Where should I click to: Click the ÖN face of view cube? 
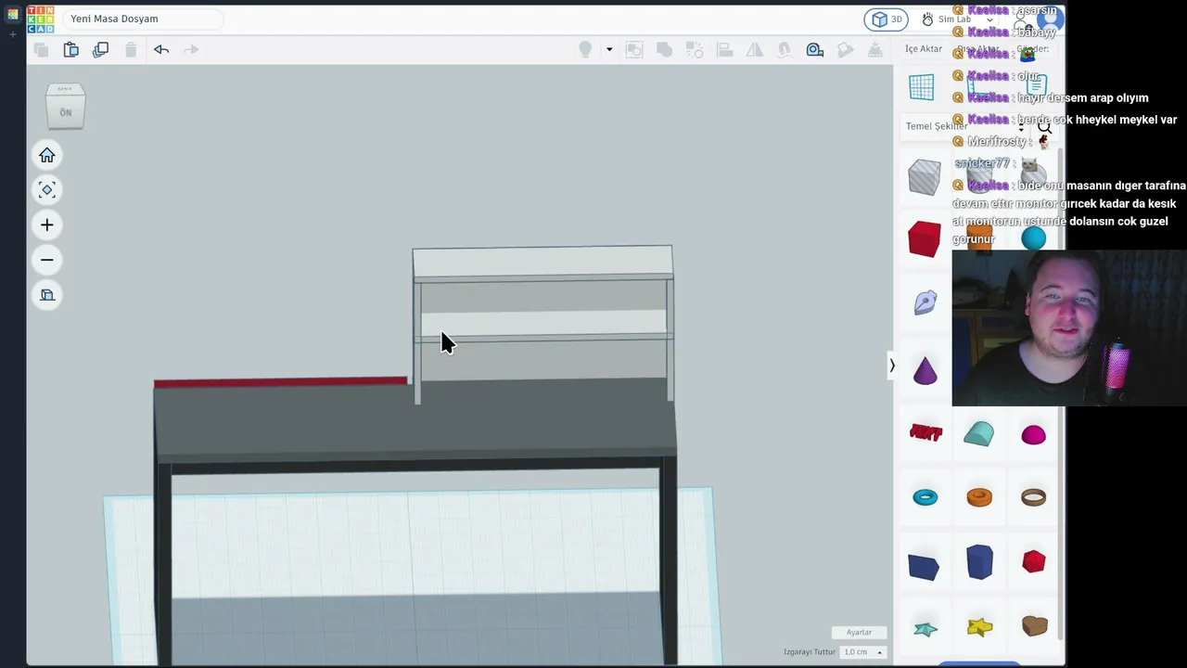click(x=66, y=111)
